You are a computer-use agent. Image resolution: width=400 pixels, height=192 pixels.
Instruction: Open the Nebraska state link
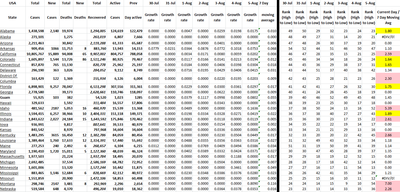[x=8, y=189]
